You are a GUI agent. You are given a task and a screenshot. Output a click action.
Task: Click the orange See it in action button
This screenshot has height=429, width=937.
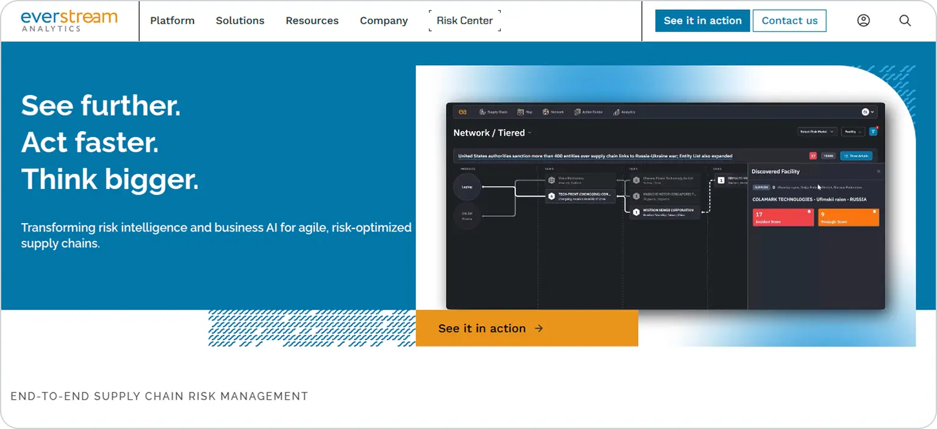click(527, 328)
